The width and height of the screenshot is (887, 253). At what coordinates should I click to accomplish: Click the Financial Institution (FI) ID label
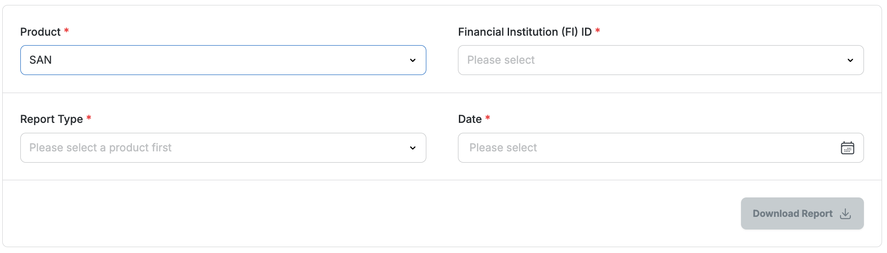[524, 32]
